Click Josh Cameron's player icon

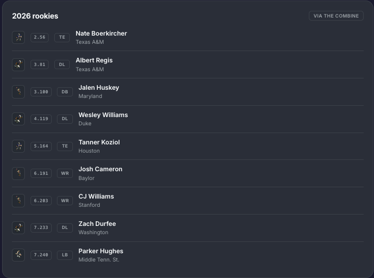click(x=19, y=173)
